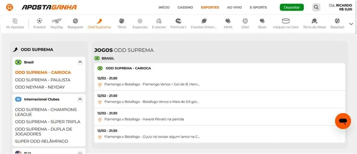Expand more sports categories arrow
Viewport: 357px width, 154px height.
coord(351,24)
